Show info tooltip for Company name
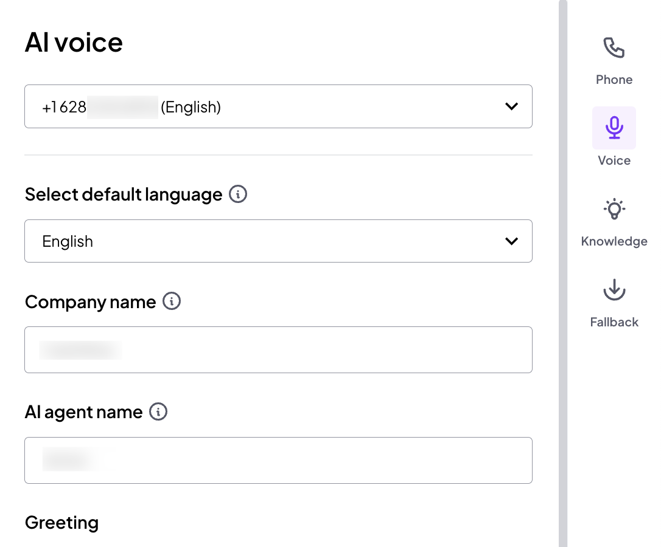661x547 pixels. coord(172,301)
